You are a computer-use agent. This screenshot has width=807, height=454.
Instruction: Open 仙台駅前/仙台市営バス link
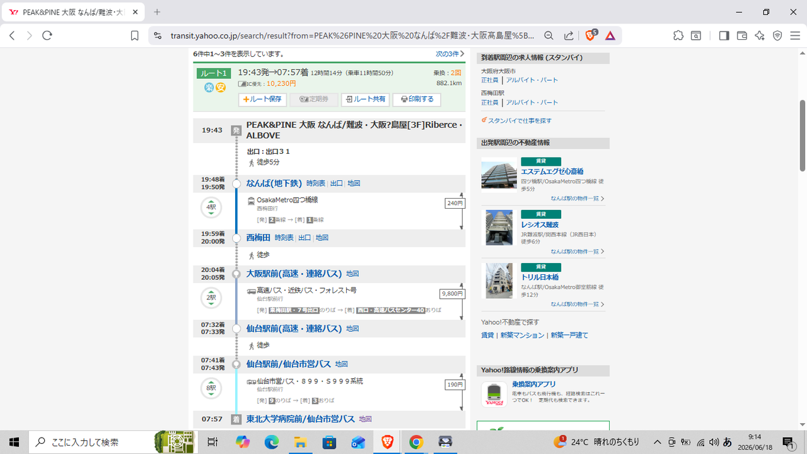tap(289, 364)
